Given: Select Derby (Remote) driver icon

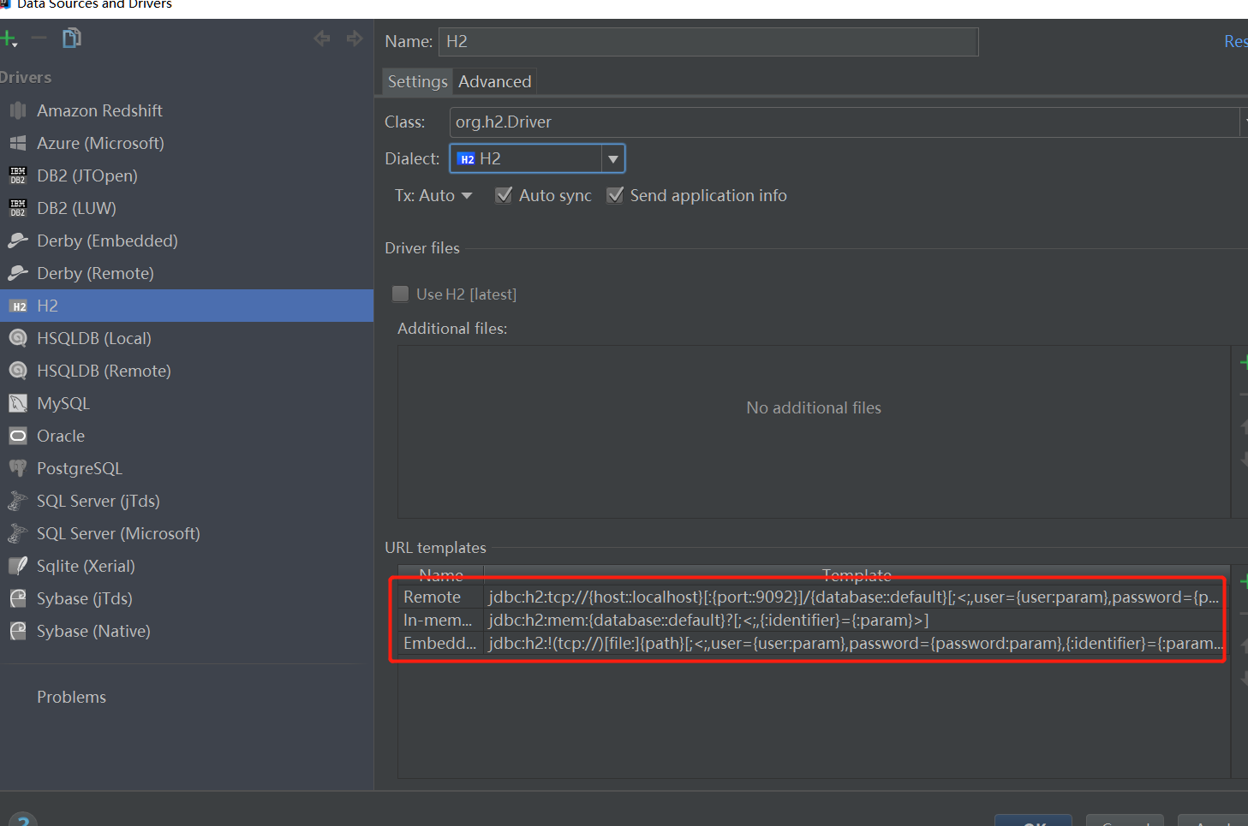Looking at the screenshot, I should coord(18,273).
